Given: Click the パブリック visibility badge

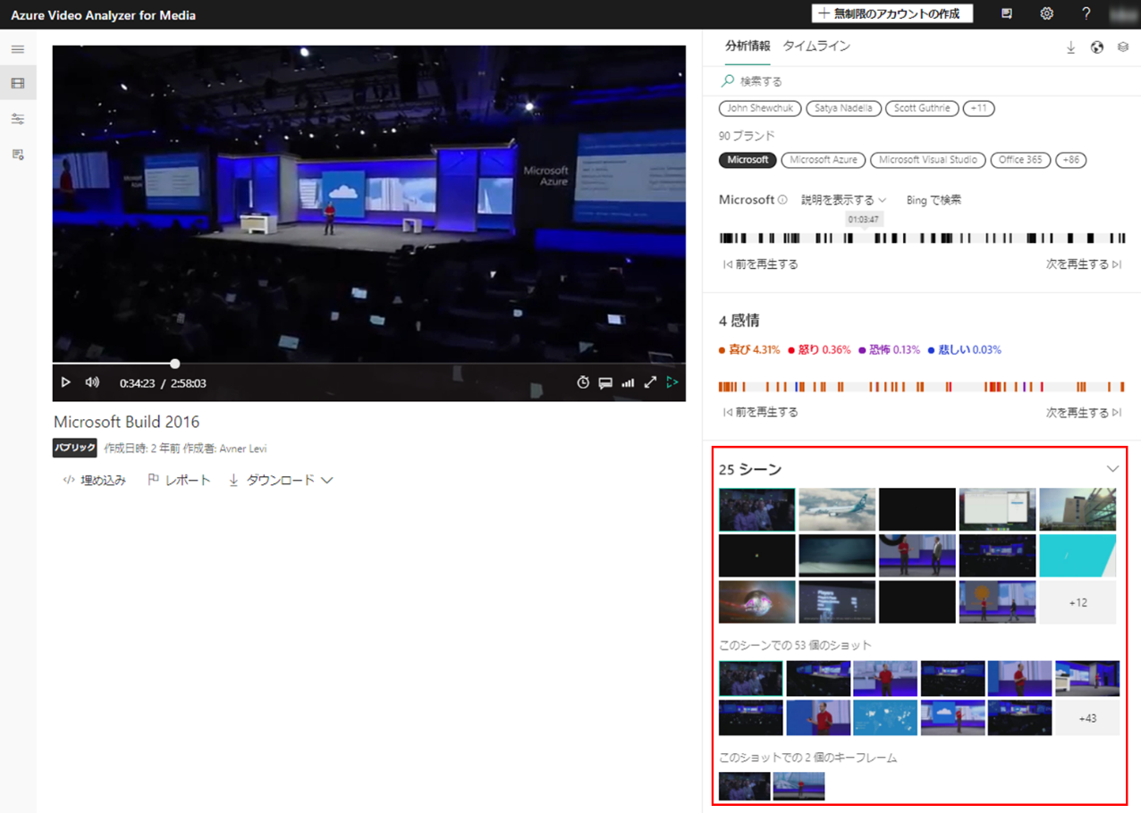Looking at the screenshot, I should [74, 448].
